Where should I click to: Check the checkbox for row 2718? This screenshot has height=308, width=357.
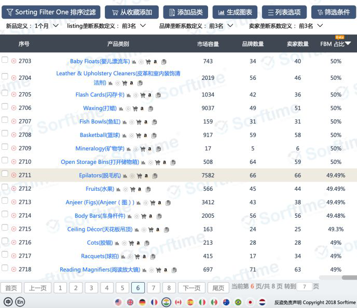(5, 268)
